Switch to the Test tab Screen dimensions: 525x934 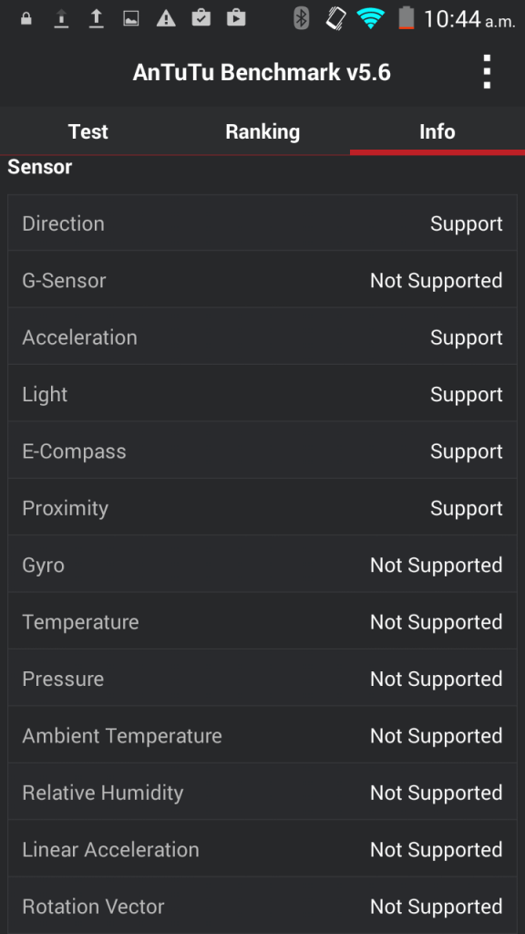88,131
